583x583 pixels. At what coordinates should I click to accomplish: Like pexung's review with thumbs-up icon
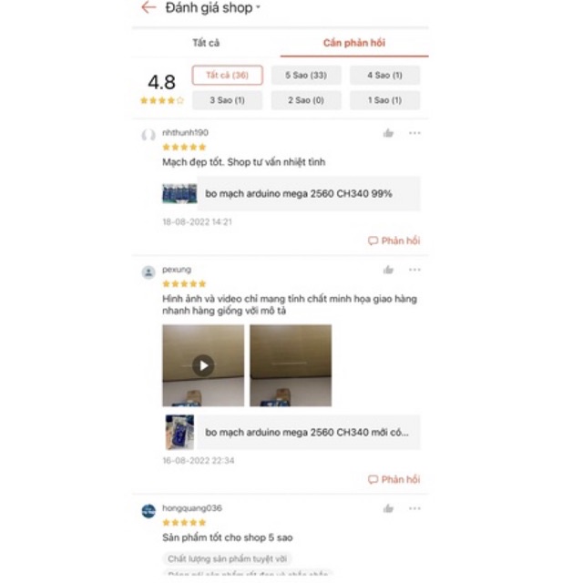coord(388,270)
